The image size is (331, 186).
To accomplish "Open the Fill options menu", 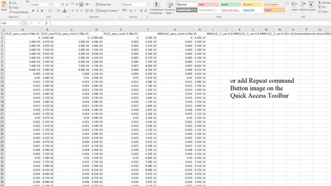I will 323,7.
